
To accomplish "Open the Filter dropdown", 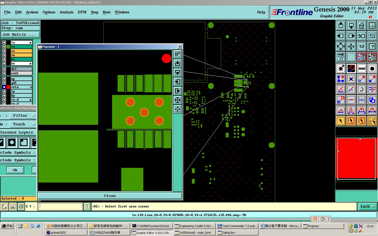I will (23, 115).
